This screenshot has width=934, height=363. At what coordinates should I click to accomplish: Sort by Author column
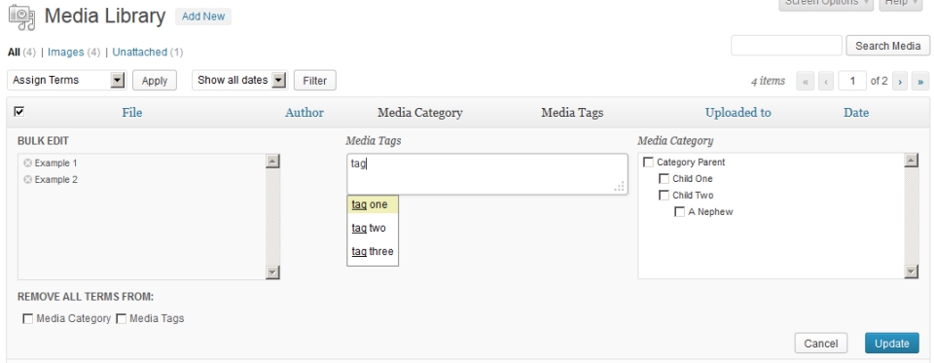305,113
